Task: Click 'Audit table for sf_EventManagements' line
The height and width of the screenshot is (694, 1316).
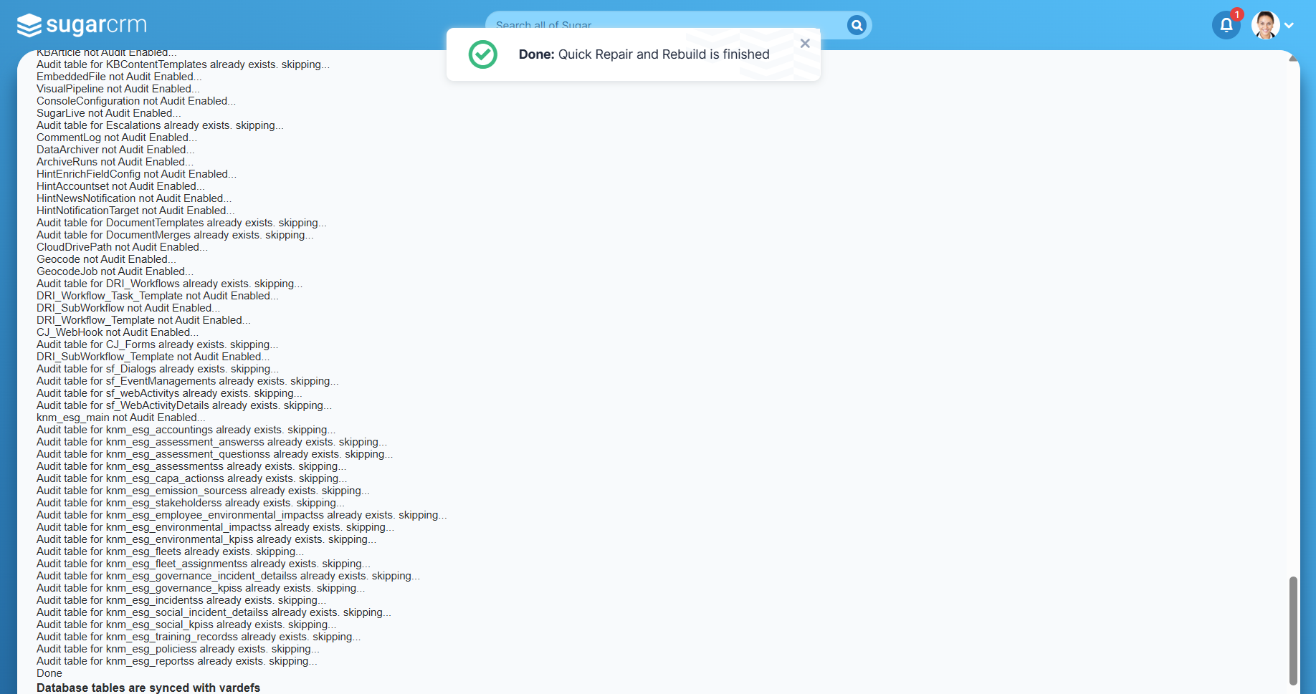Action: click(188, 381)
